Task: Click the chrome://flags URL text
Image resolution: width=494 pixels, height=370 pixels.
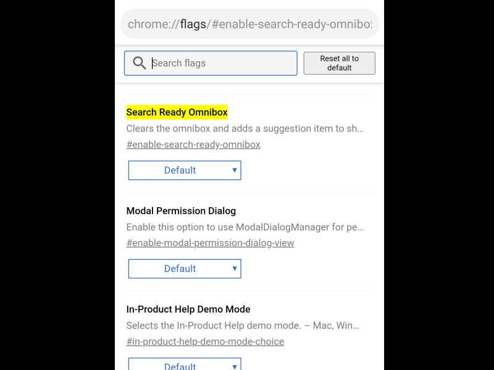Action: (x=249, y=24)
